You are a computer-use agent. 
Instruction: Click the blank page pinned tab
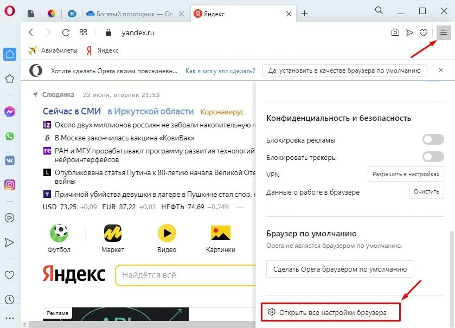[x=31, y=14]
